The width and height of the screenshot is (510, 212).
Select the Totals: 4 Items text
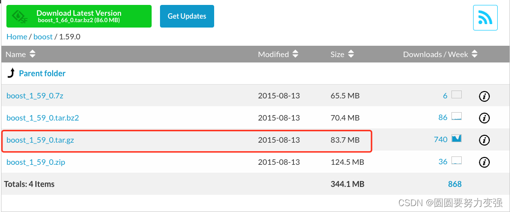29,184
